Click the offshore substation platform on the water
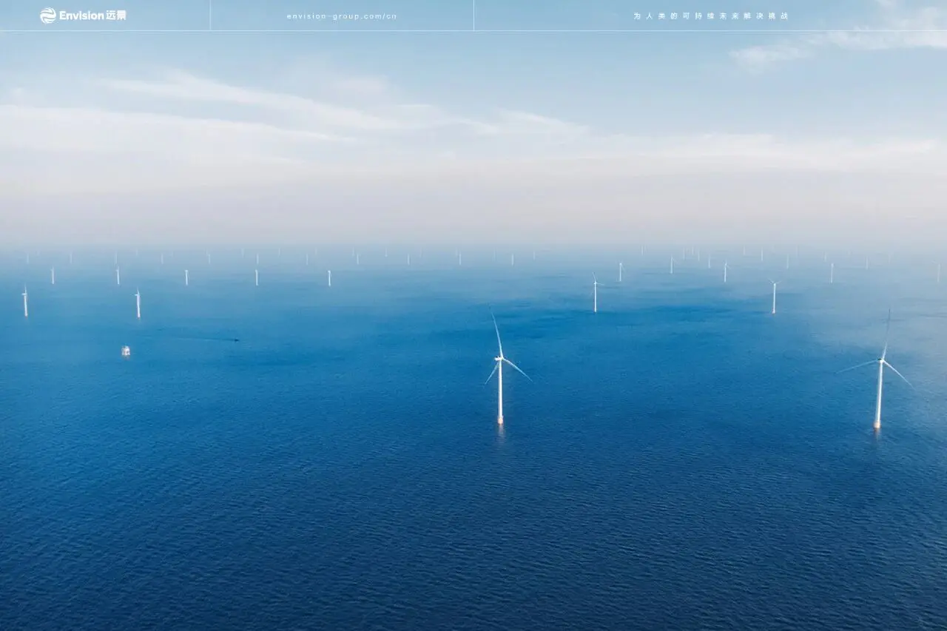Image resolution: width=947 pixels, height=631 pixels. click(x=126, y=351)
